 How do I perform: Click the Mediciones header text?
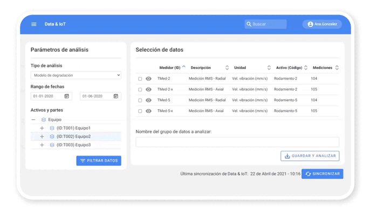click(323, 68)
